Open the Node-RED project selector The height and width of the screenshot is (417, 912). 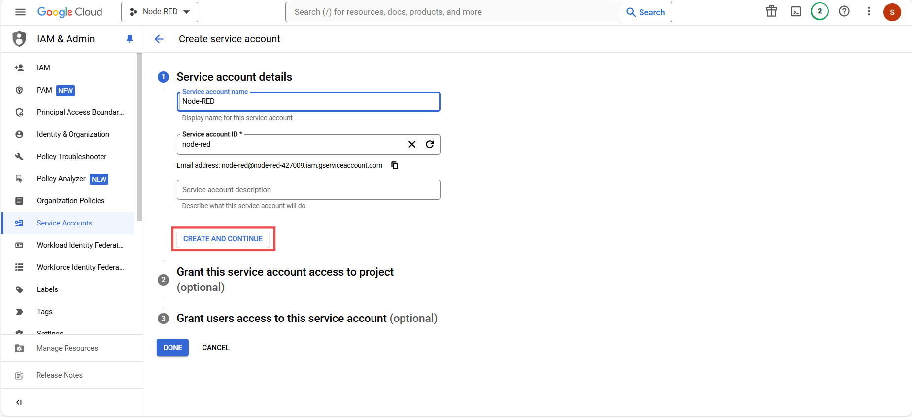coord(159,11)
